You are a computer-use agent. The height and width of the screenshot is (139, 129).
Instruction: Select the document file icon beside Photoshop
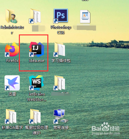(85, 17)
